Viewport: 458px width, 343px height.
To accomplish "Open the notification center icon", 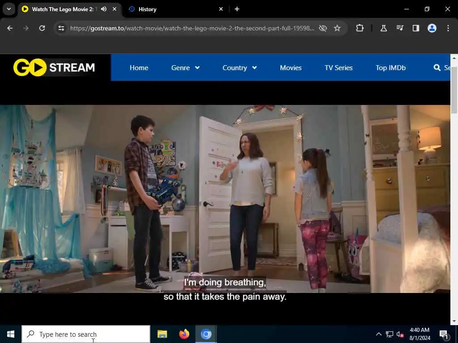I will pos(444,334).
